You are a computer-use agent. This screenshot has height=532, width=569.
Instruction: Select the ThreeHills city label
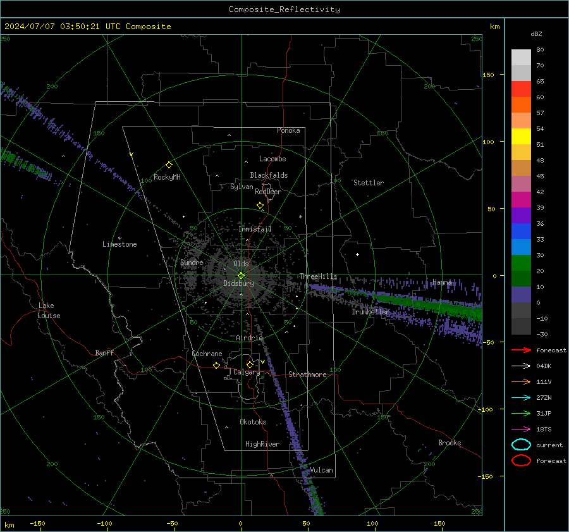[318, 276]
